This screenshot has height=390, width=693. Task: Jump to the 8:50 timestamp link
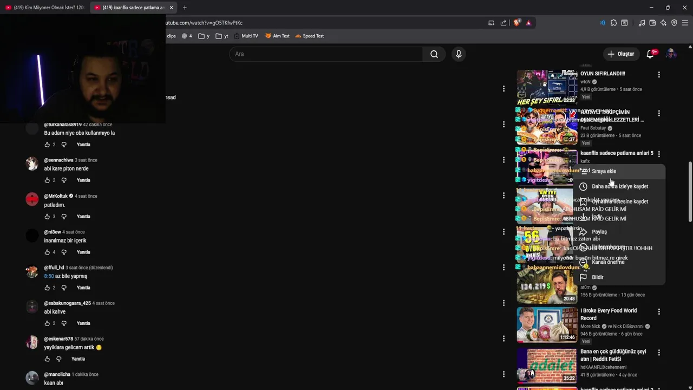pos(49,276)
